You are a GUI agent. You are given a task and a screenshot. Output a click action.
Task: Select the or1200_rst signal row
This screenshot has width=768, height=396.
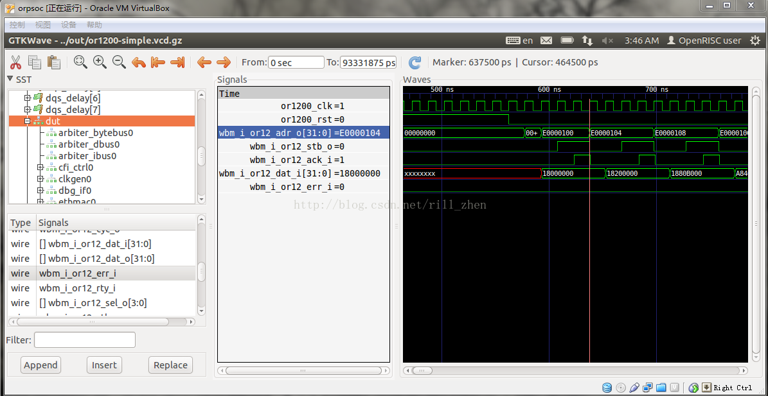[304, 119]
